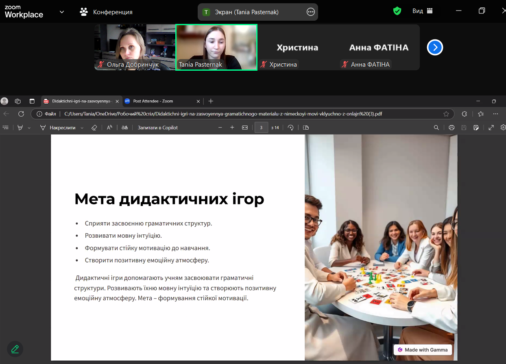This screenshot has height=364, width=506.
Task: Show next participants with blue arrow
Action: [435, 48]
